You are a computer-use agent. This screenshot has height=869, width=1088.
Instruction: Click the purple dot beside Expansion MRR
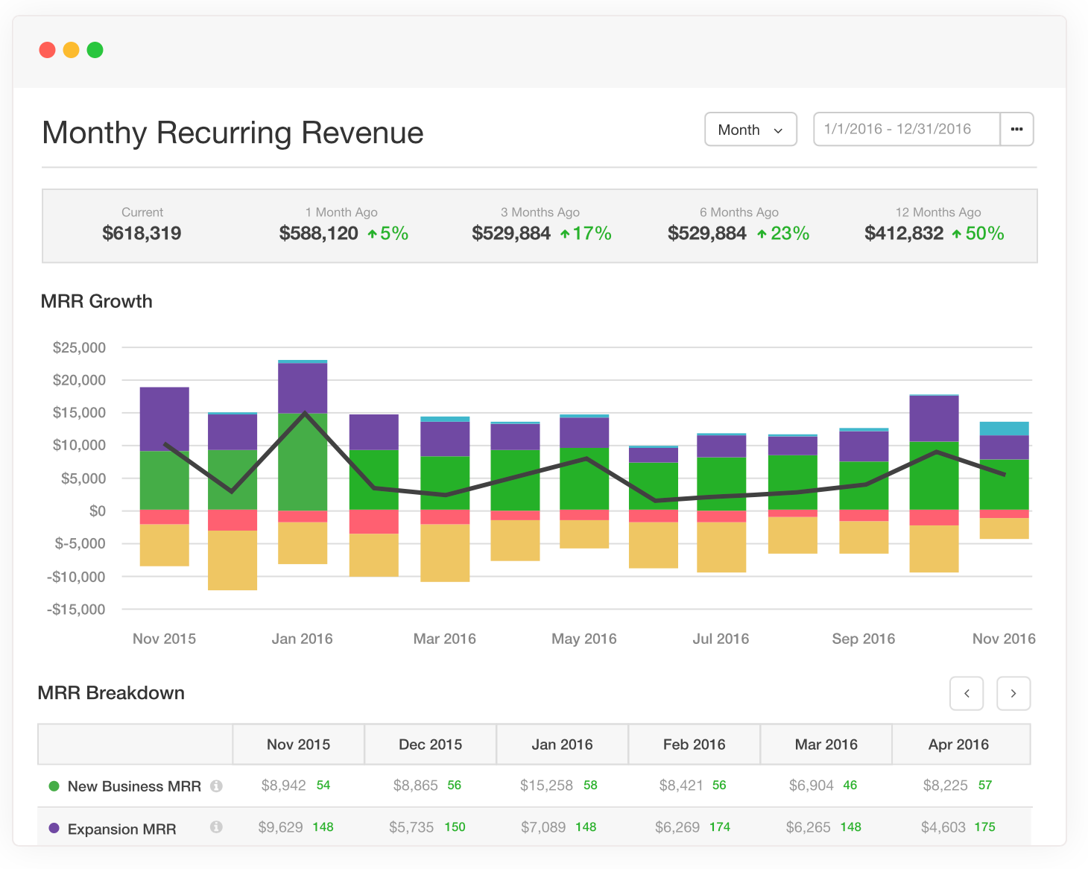coord(54,828)
